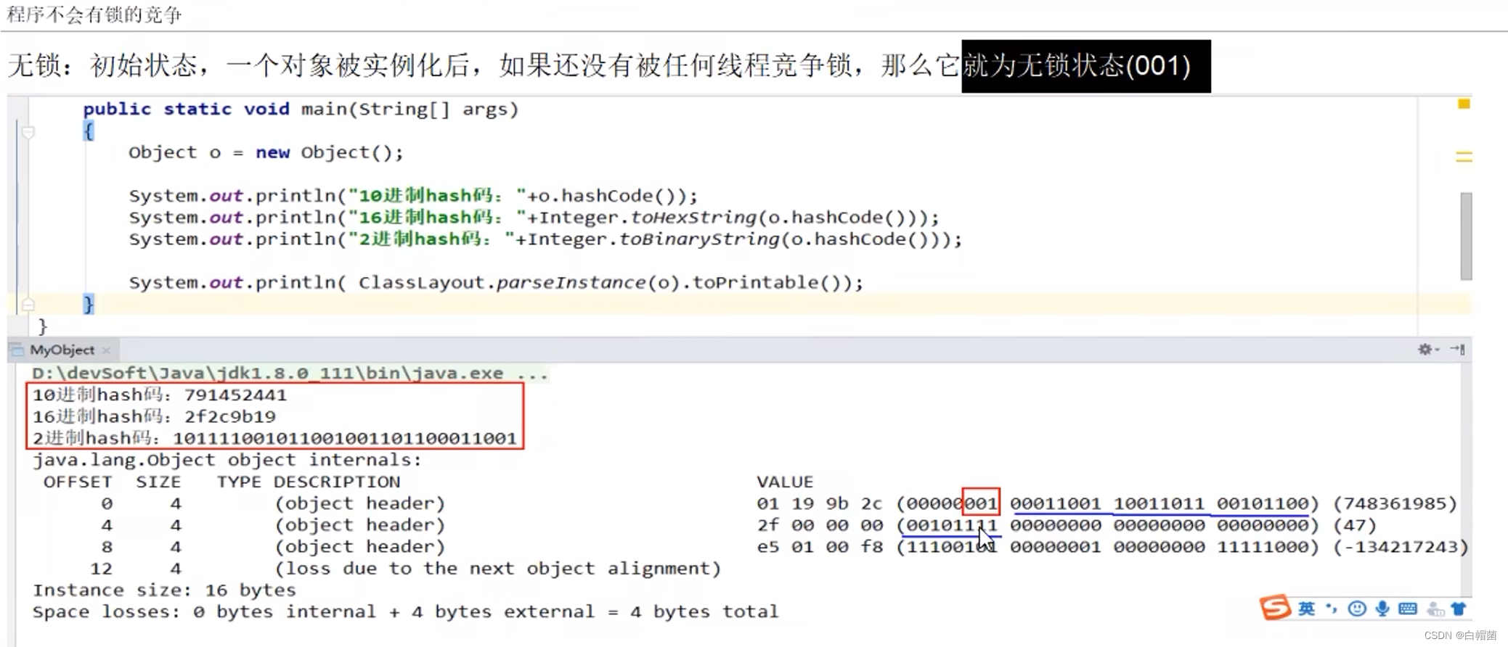Click the binary hash code output line
The height and width of the screenshot is (647, 1508).
click(274, 438)
